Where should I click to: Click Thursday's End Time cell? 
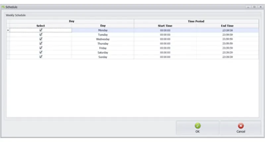(x=227, y=44)
